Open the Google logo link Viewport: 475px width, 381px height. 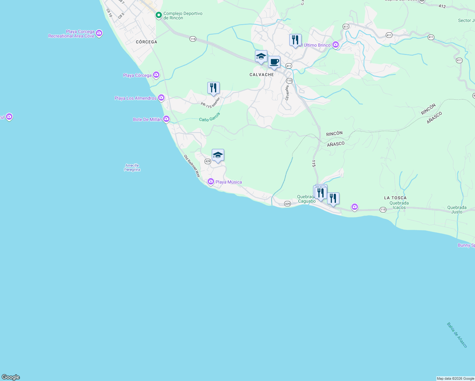click(x=10, y=378)
